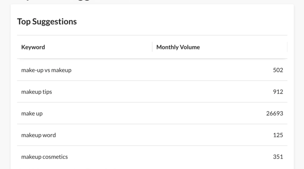Click the 26693 monthly volume value
Screen dimensions: 304x169
coord(275,113)
